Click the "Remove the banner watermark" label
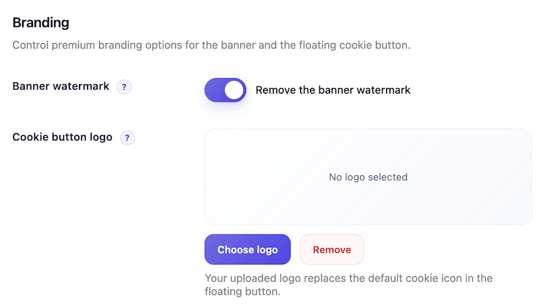The width and height of the screenshot is (539, 308). pyautogui.click(x=333, y=90)
